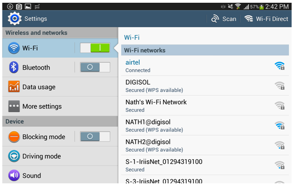Enable the Bluetooth toggle switch
Screen dimensions: 293x187
pos(95,67)
